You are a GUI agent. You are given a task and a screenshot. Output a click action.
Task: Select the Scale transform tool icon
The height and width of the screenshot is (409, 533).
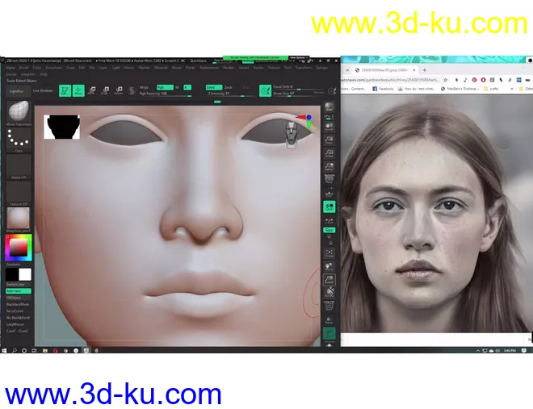[x=105, y=90]
